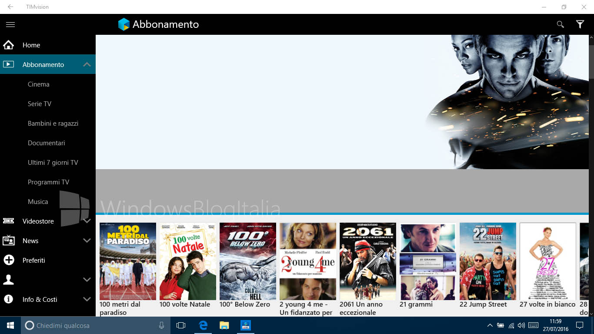594x334 pixels.
Task: Click the Videostore menu label
Action: pos(38,221)
